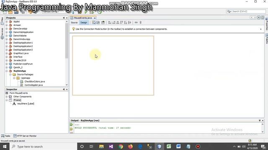Screen dimensions: 268x150
Task: Open the editor tab list dropdown
Action: [x=259, y=17]
